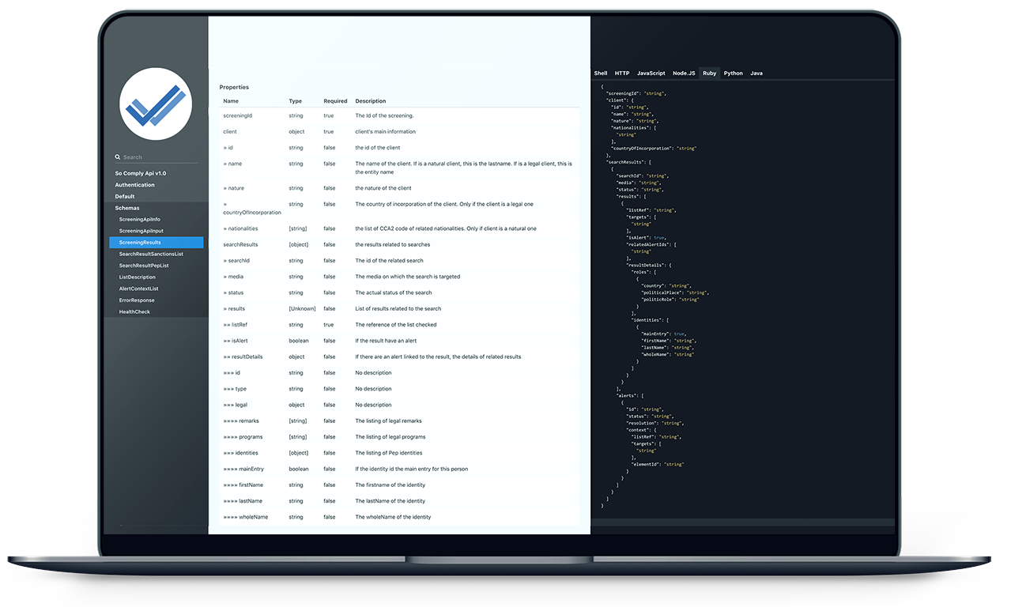Click the "»»»» programs" row name
This screenshot has height=611, width=1011.
point(243,437)
